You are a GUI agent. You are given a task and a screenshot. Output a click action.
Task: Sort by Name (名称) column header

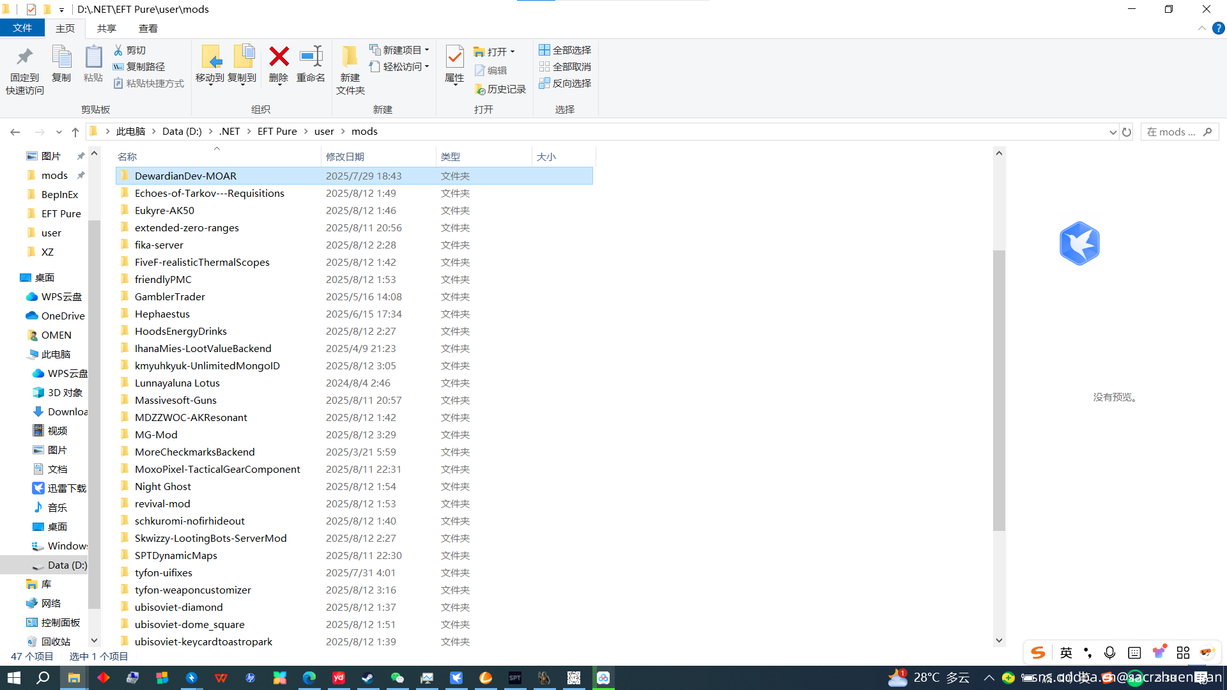pyautogui.click(x=217, y=157)
